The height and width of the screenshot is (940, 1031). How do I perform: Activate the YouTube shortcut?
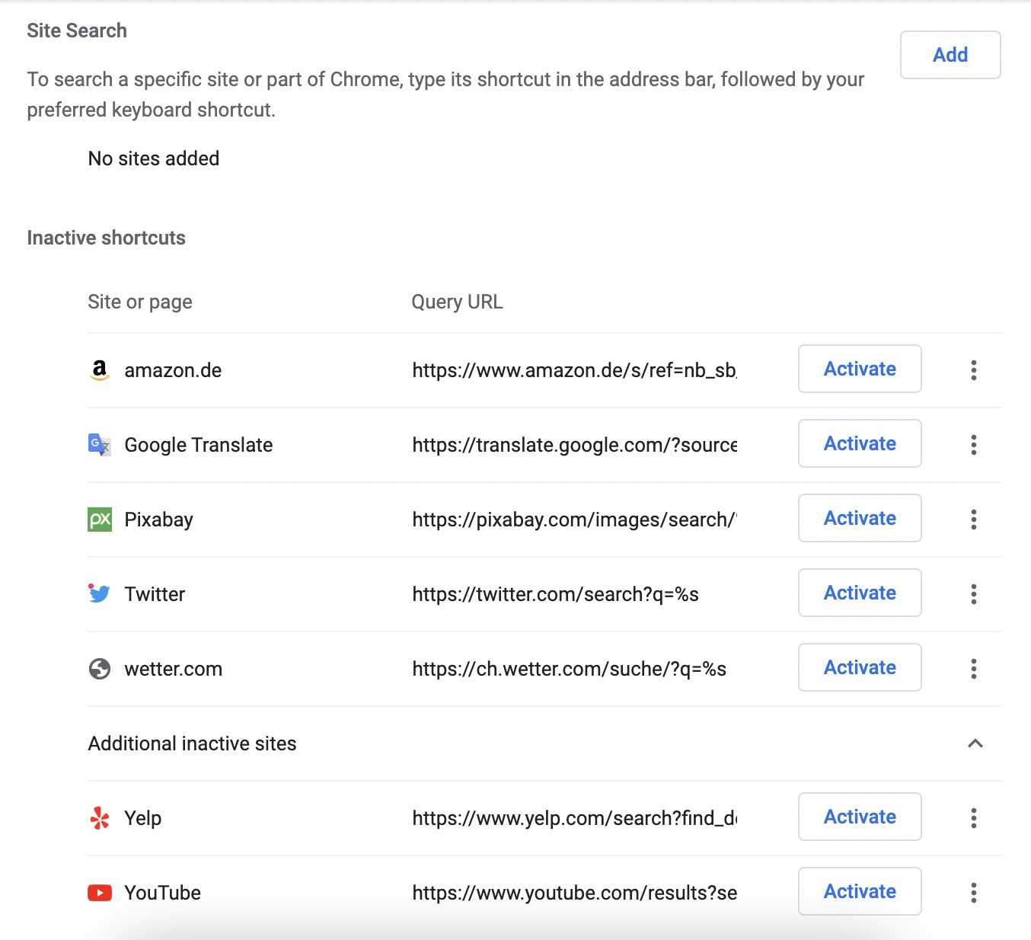click(860, 891)
